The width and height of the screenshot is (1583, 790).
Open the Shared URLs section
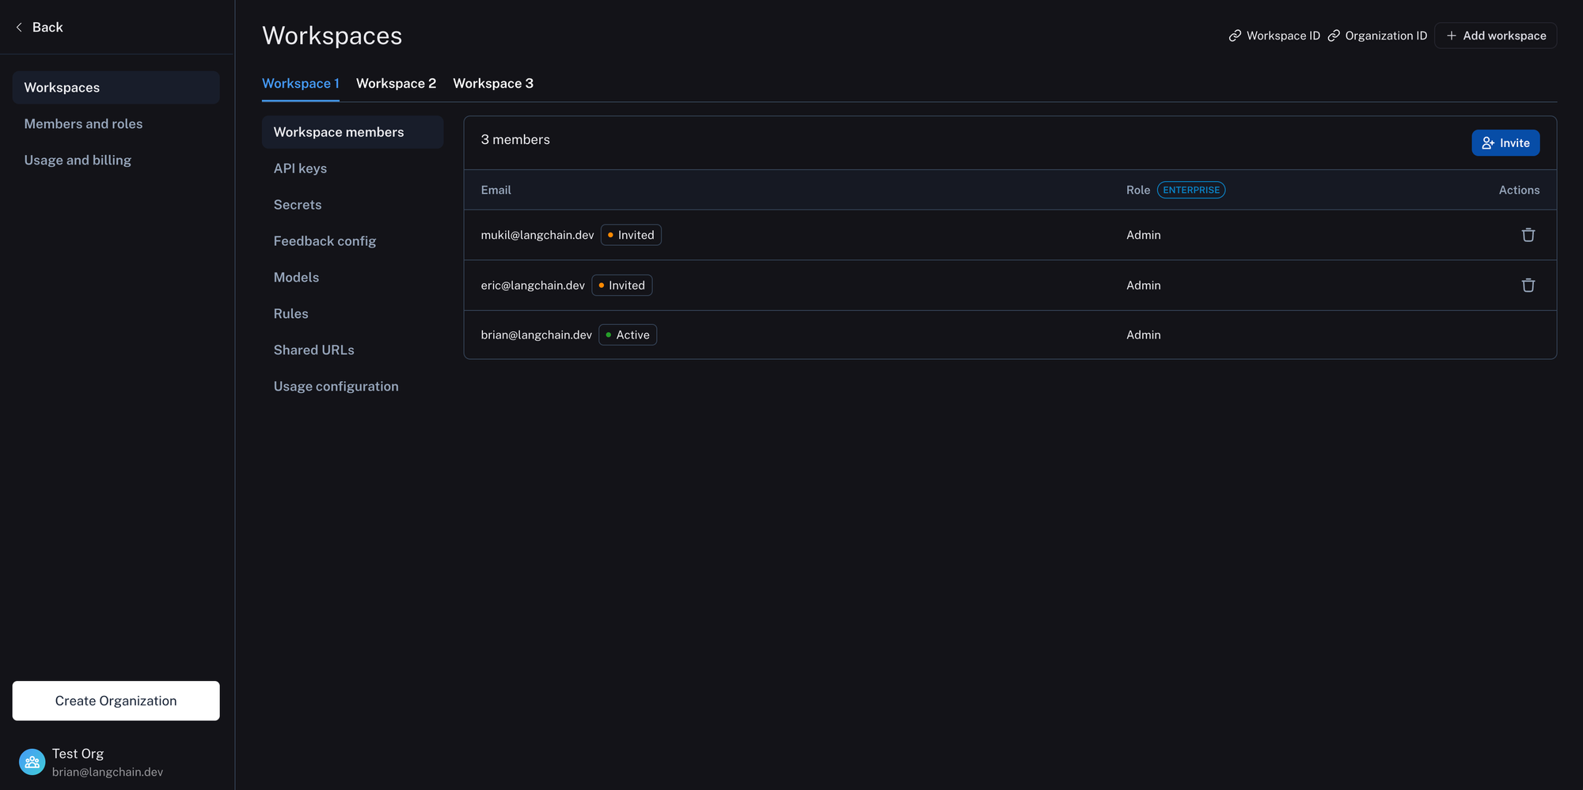313,350
